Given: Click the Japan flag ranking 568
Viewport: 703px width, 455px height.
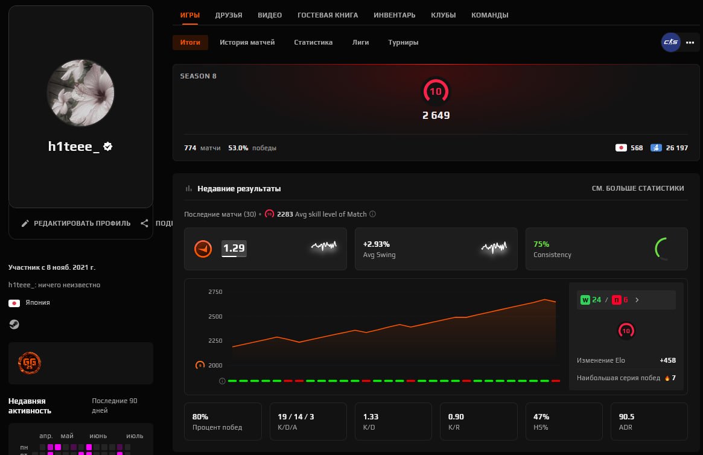Looking at the screenshot, I should [x=621, y=148].
